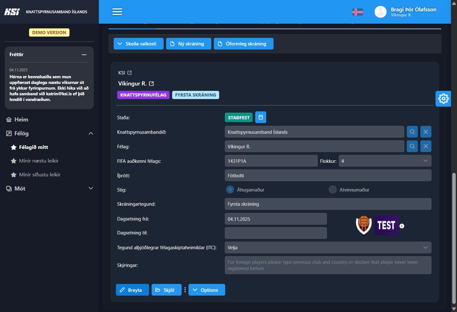Open settings gear on right edge

pos(443,99)
